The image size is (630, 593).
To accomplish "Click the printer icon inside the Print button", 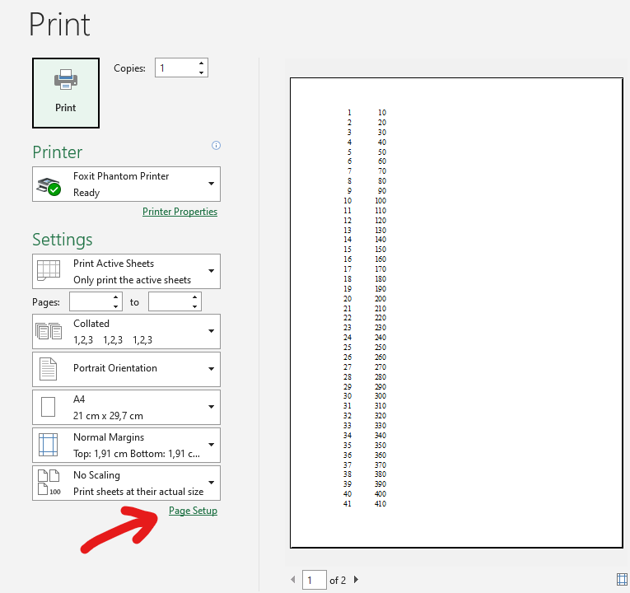I will 66,79.
